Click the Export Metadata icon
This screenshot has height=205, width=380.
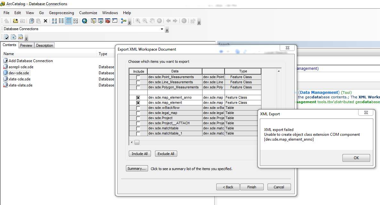(13, 37)
